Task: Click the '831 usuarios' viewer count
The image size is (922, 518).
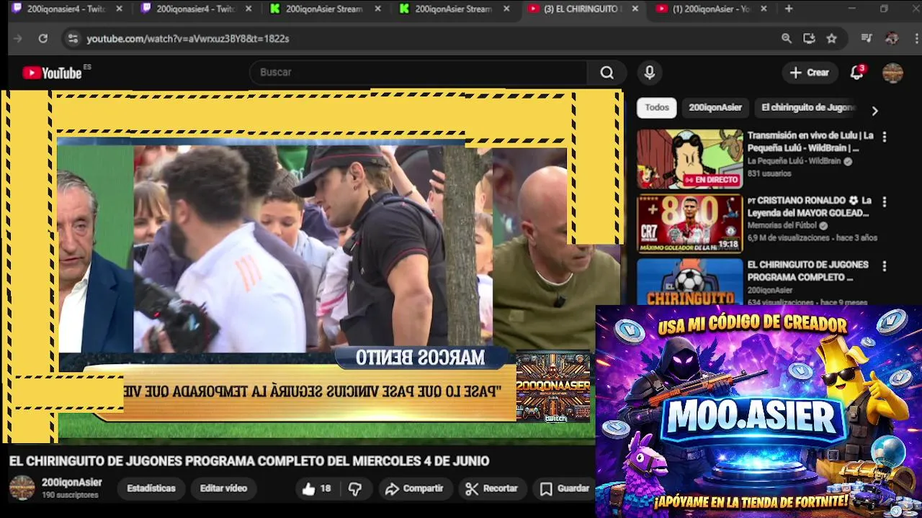Action: click(769, 173)
